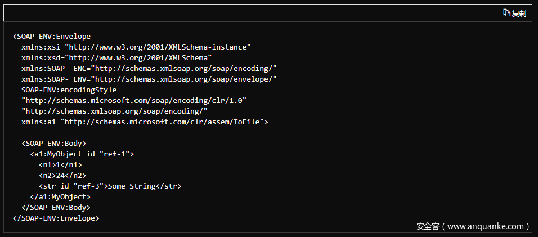
Task: Click the xmlns:SOAP- ENC namespace line
Action: [149, 69]
